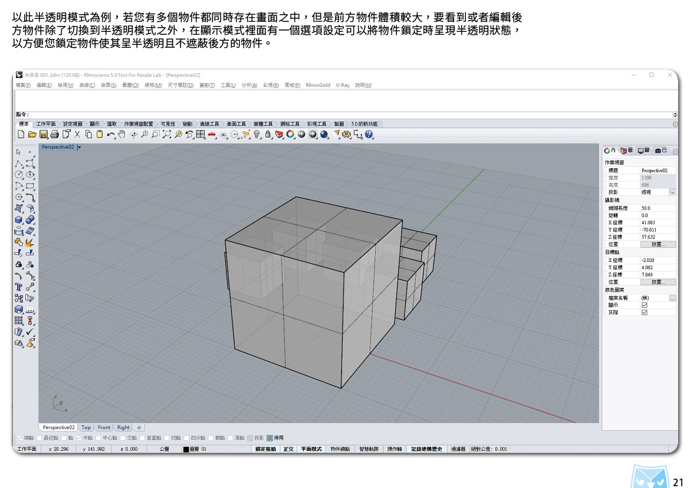Click the red car icon in the toolbar
This screenshot has height=488, width=690.
tap(212, 135)
